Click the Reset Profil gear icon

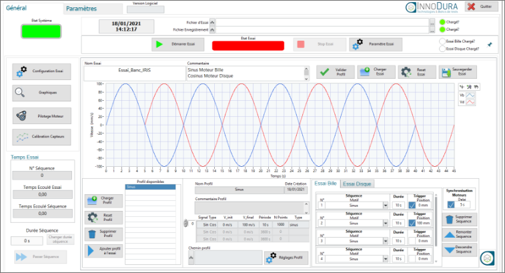(93, 218)
